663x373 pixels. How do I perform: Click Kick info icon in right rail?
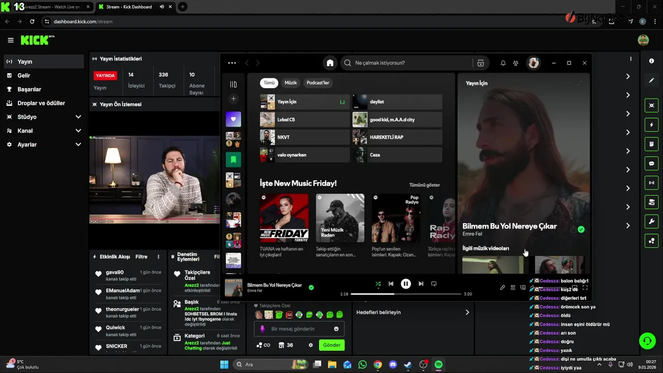coord(652,61)
